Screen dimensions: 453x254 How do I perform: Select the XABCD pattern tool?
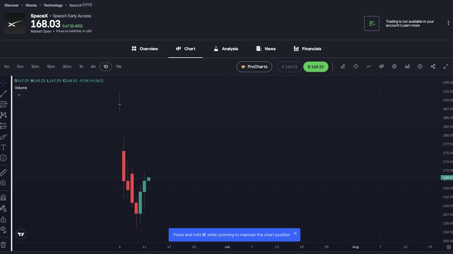tap(3, 115)
